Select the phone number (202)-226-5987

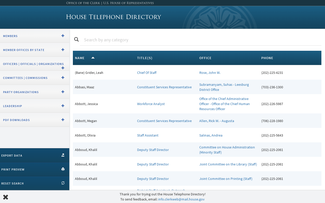click(272, 104)
